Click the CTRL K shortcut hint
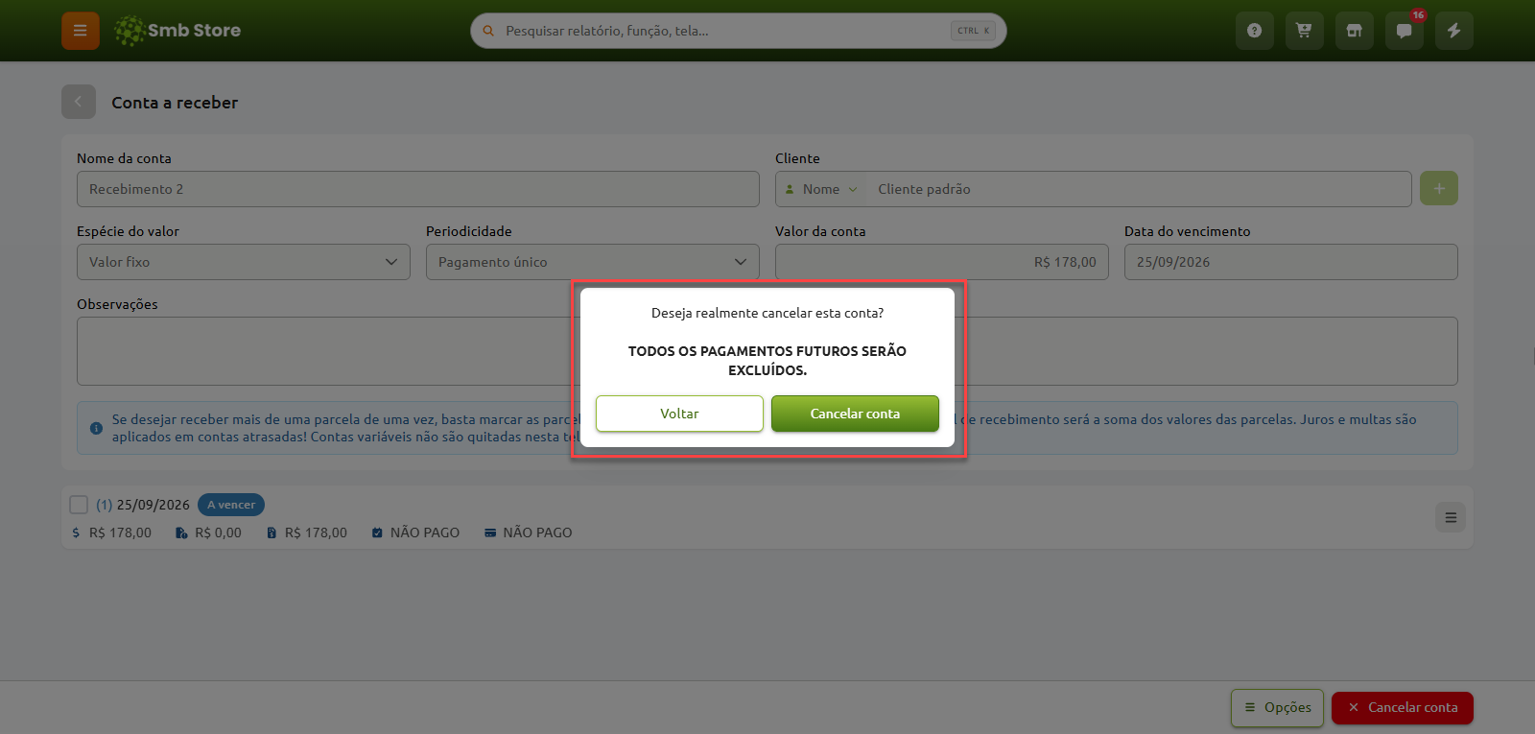The image size is (1535, 734). [974, 31]
